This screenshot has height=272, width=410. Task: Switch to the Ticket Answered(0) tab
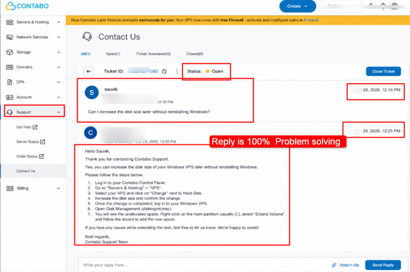(153, 54)
